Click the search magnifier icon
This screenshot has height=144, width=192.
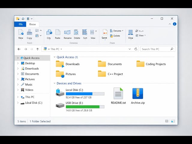172,49
